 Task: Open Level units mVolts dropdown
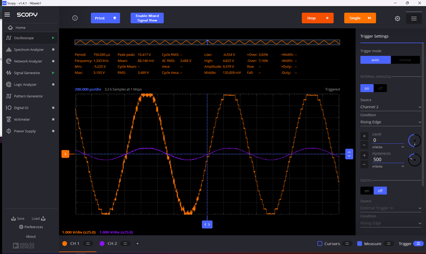pos(388,147)
